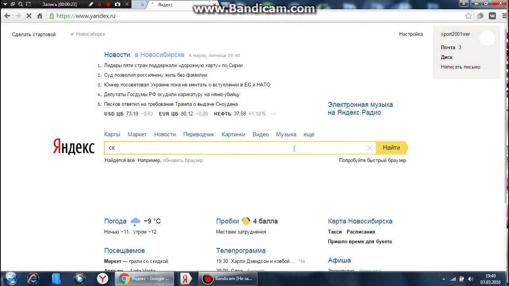Click the Яндекс logo

click(x=74, y=147)
